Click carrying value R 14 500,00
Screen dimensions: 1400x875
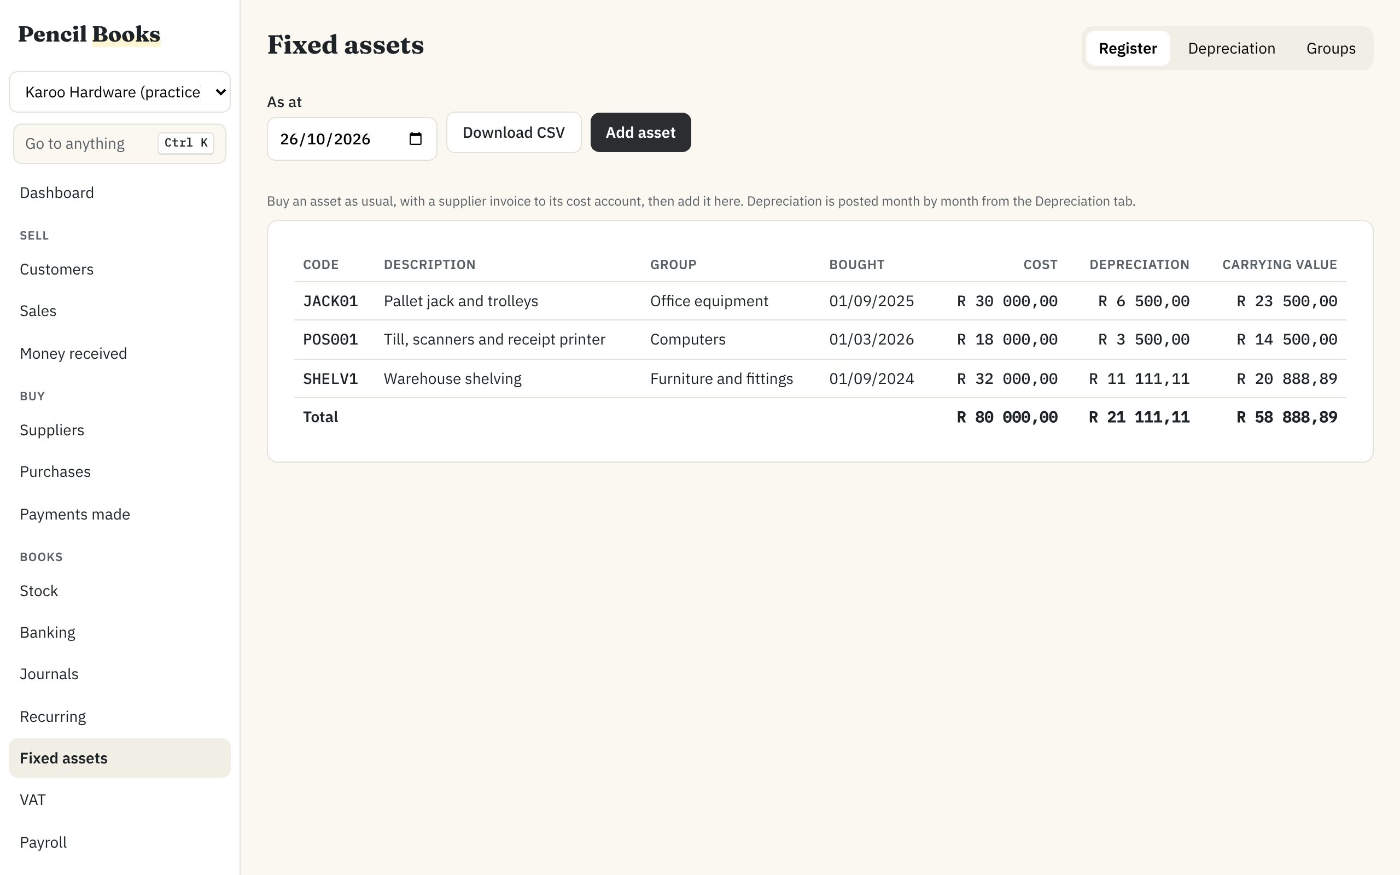tap(1287, 339)
